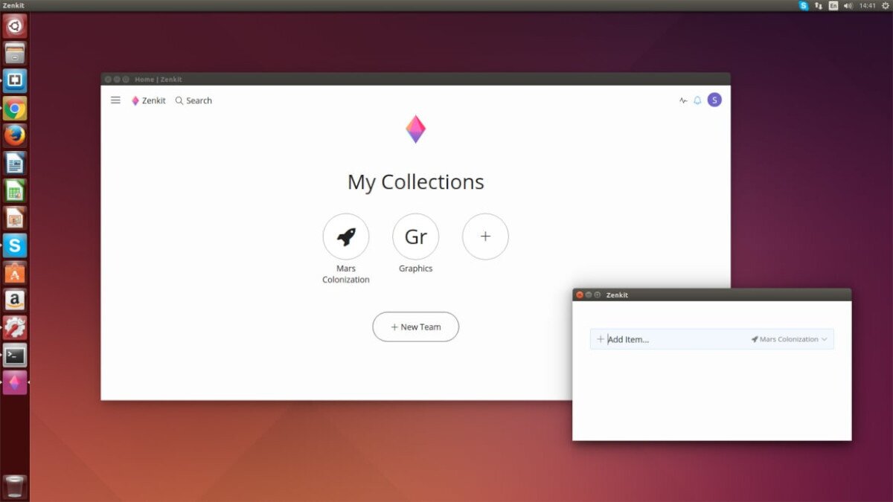The image size is (893, 502).
Task: Open the hamburger menu in Zenkit
Action: point(115,100)
